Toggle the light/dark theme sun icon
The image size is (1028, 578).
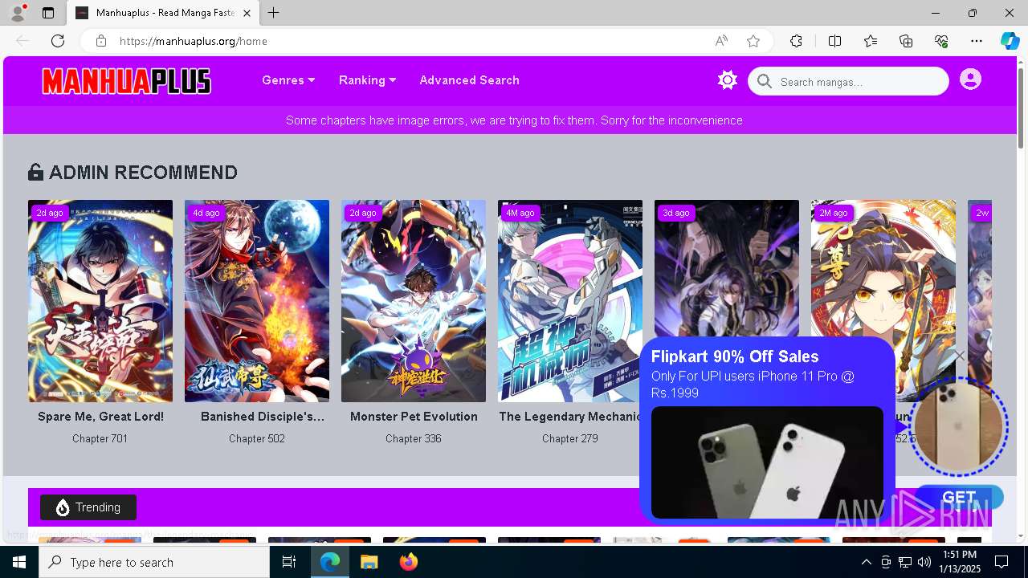(x=728, y=80)
